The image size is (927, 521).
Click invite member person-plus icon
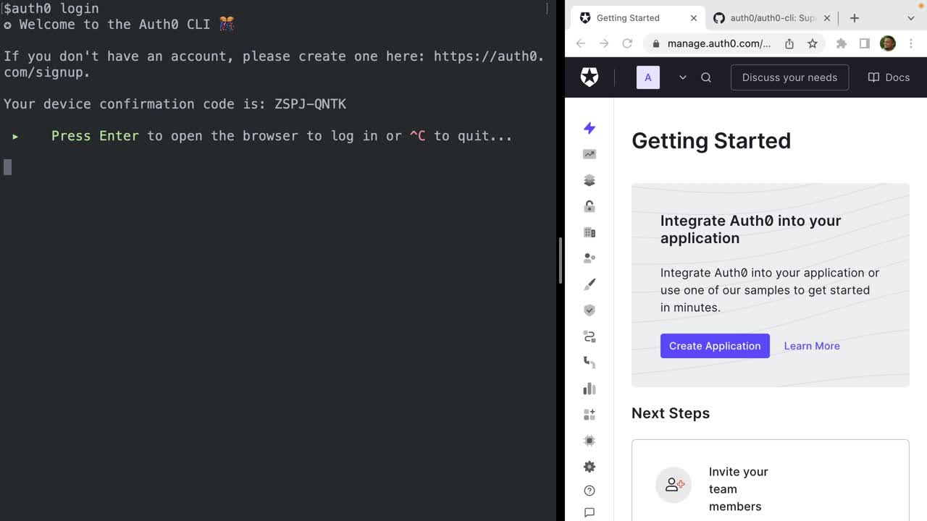(674, 485)
